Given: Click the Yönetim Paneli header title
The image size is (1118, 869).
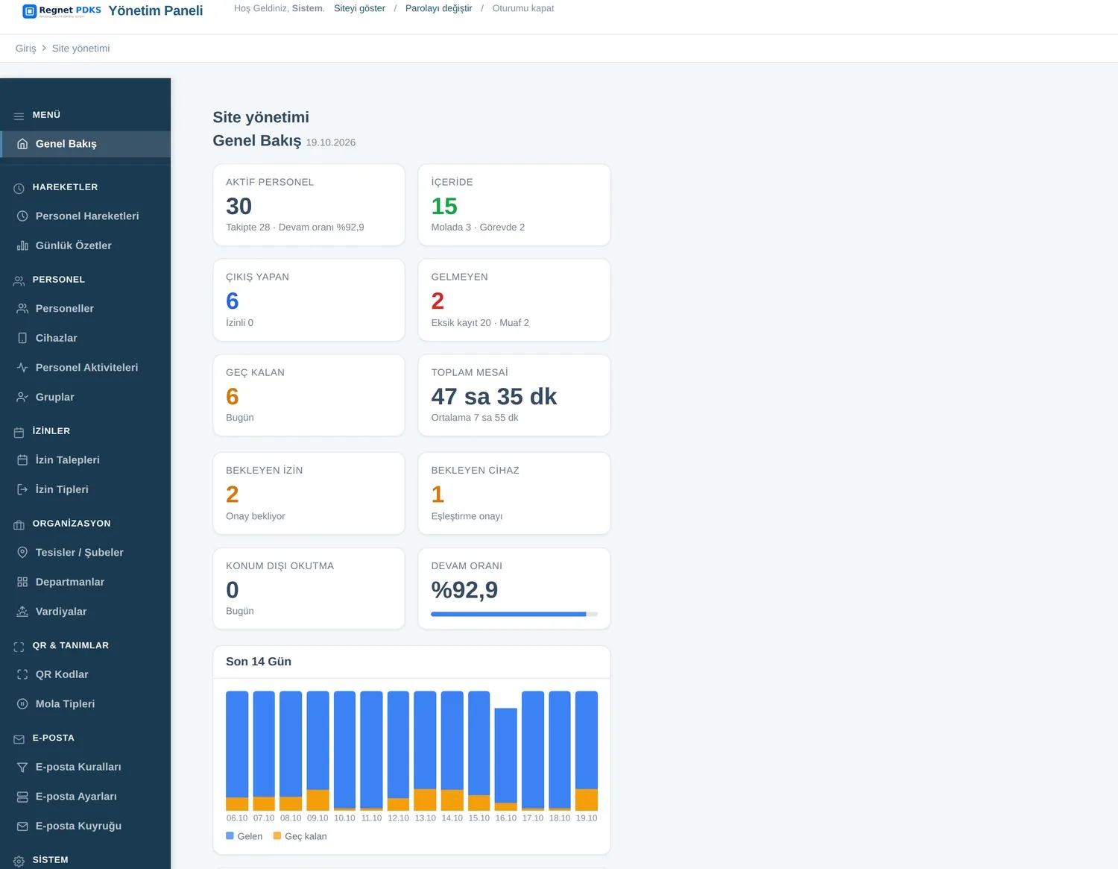Looking at the screenshot, I should (x=156, y=10).
